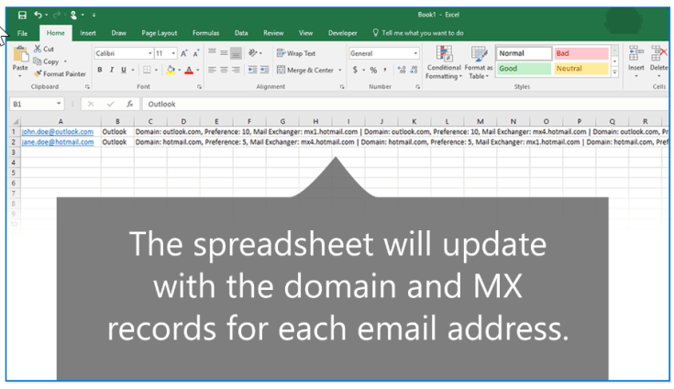Apply the Neutral cell style
Screen dimensions: 674x389
click(x=581, y=68)
